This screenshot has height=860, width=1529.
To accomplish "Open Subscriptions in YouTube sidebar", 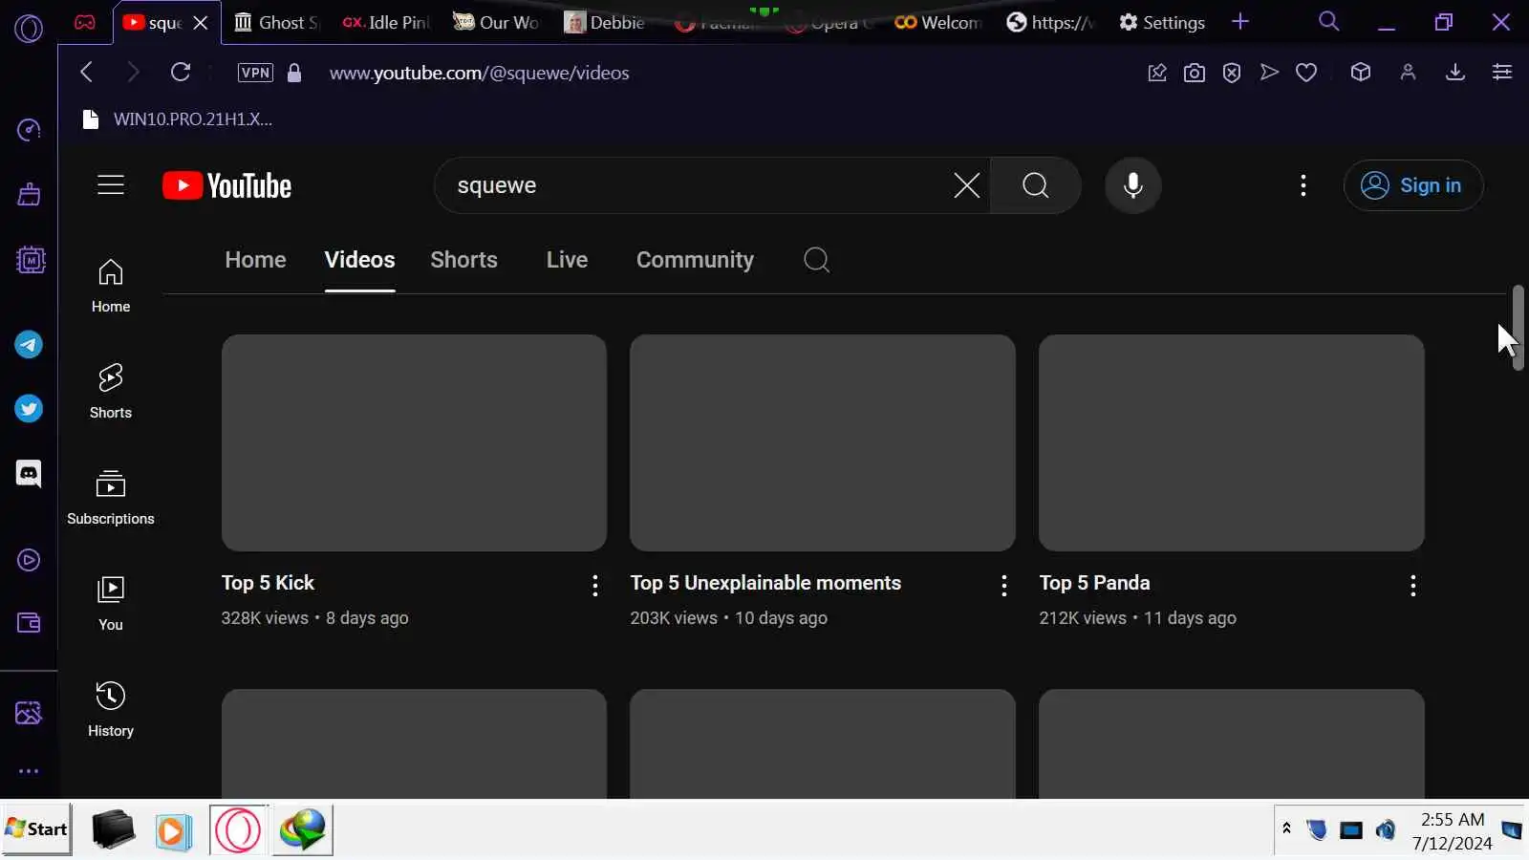I will 111,498.
